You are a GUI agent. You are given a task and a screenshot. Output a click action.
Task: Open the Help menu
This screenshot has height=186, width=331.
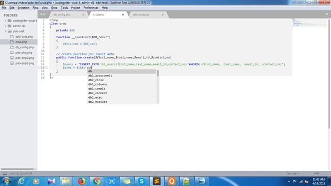[104, 8]
